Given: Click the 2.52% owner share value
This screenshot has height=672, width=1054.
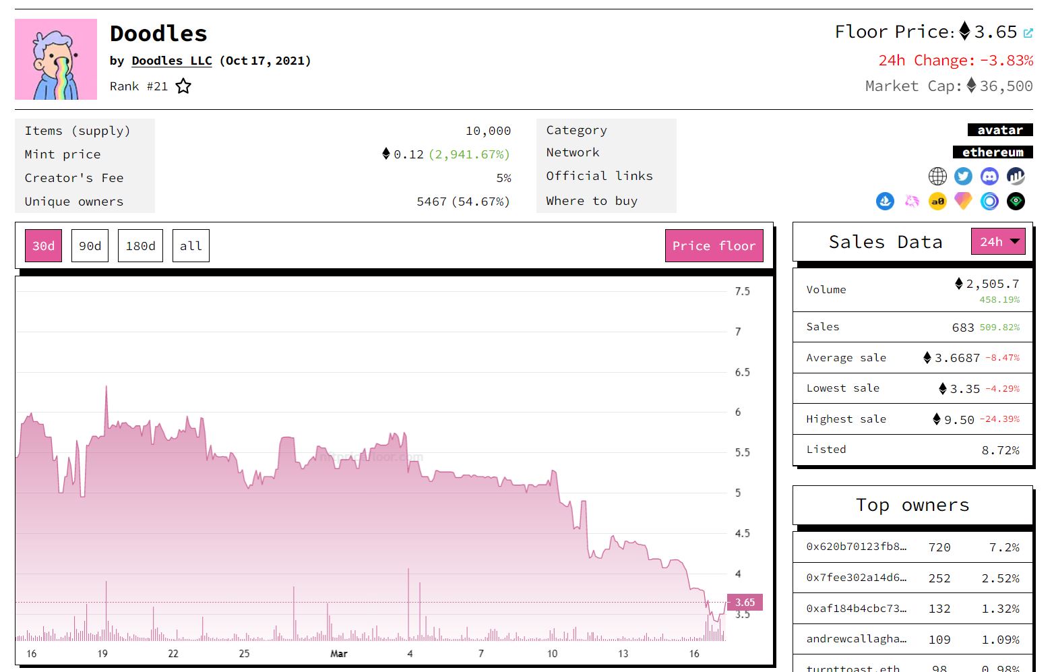Looking at the screenshot, I should 1001,578.
